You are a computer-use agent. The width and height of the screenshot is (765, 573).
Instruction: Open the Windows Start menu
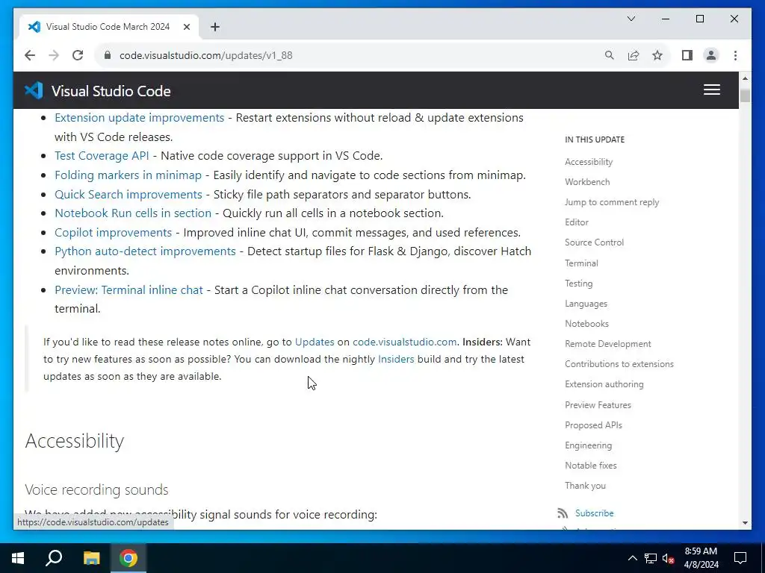pyautogui.click(x=18, y=558)
